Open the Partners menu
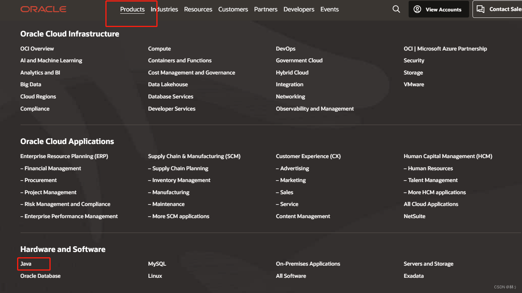 coord(266,9)
